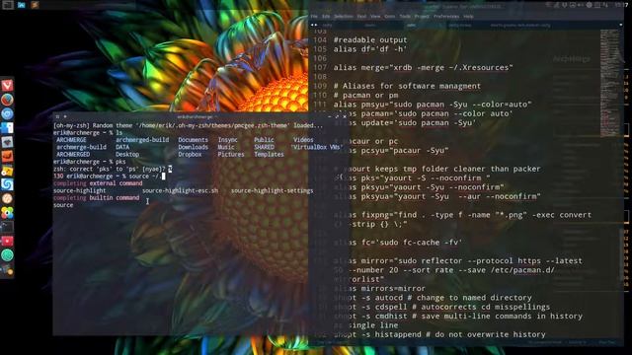The height and width of the screenshot is (355, 632).
Task: Click 'shopt -s autocd' line in editor
Action: (x=433, y=298)
